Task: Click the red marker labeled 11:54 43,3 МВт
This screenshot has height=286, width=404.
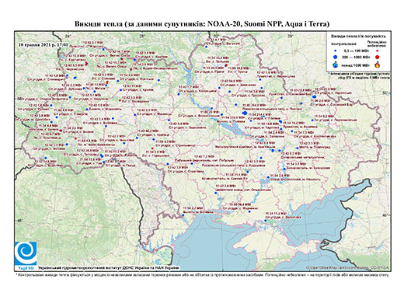Action: coord(226,65)
